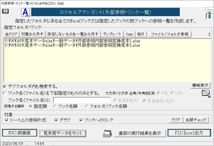Select フォルダ/ブック名順 radio

click(87, 106)
